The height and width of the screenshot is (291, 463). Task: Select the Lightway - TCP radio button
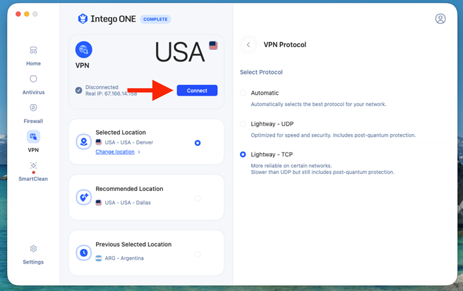click(x=243, y=154)
